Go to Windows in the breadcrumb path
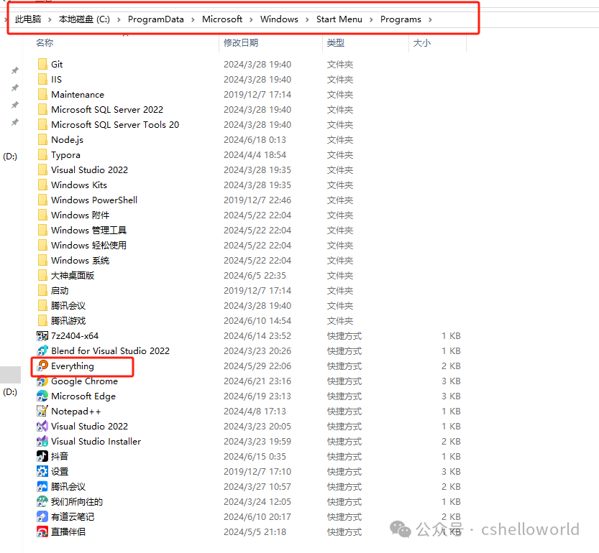 tap(279, 19)
